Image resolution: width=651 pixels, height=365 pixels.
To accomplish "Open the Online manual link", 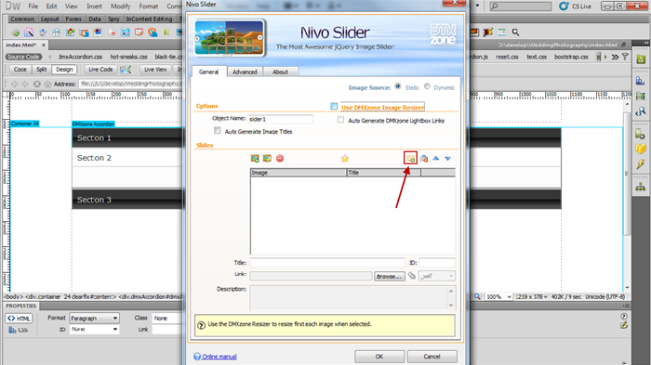I will [x=219, y=357].
